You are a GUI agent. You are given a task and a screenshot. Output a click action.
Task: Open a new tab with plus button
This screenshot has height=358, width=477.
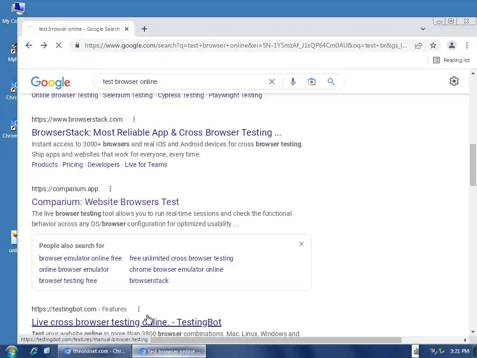pos(144,29)
